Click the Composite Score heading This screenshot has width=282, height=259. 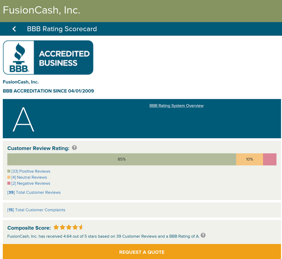click(29, 228)
